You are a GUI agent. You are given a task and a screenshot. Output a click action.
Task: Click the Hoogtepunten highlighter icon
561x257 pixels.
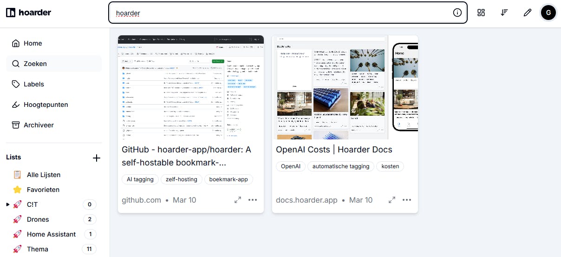click(x=16, y=105)
